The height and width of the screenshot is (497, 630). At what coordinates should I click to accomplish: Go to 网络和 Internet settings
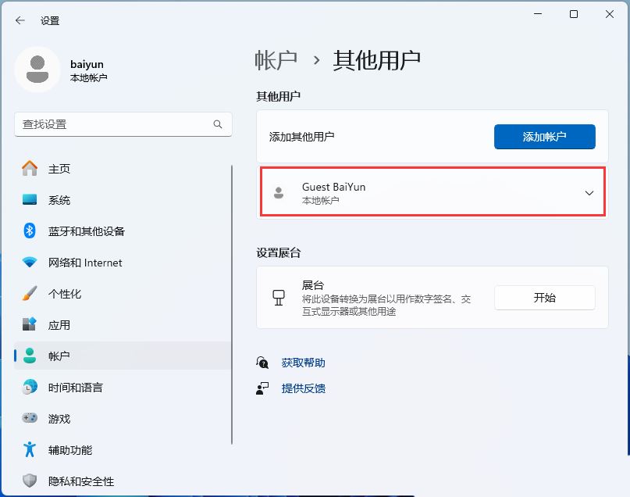pyautogui.click(x=123, y=262)
